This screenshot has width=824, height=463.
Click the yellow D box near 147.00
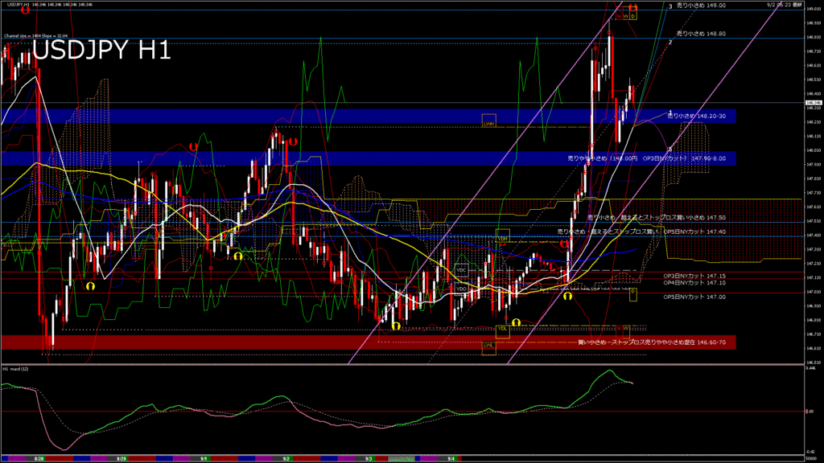pos(632,294)
